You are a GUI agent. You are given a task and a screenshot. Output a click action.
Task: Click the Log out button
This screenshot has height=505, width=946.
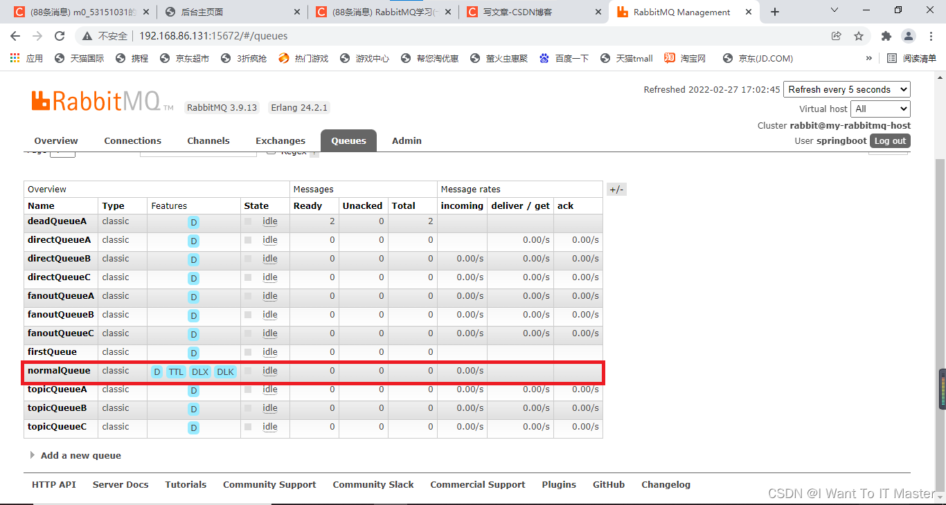click(890, 140)
